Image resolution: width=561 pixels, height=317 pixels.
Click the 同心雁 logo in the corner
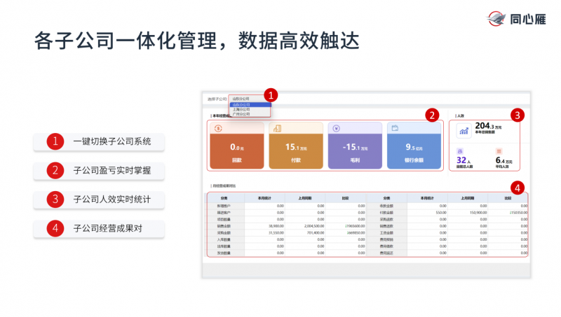516,19
